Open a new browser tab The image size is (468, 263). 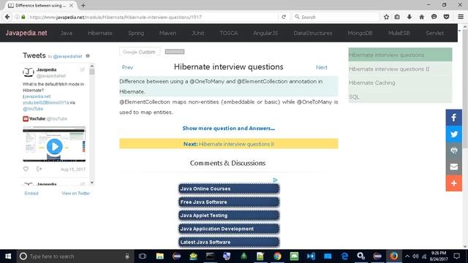[83, 5]
